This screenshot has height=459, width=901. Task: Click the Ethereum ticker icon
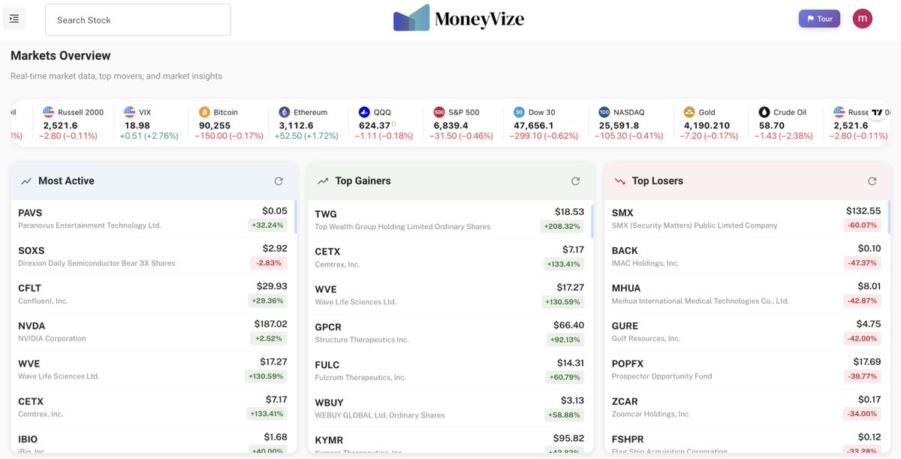click(285, 112)
